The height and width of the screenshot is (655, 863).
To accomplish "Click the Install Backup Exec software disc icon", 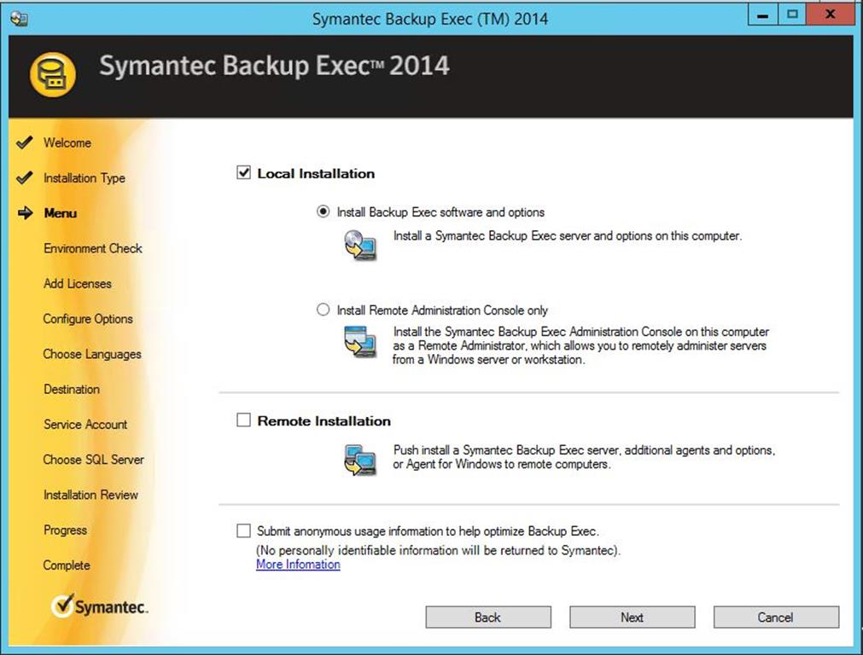I will [360, 246].
